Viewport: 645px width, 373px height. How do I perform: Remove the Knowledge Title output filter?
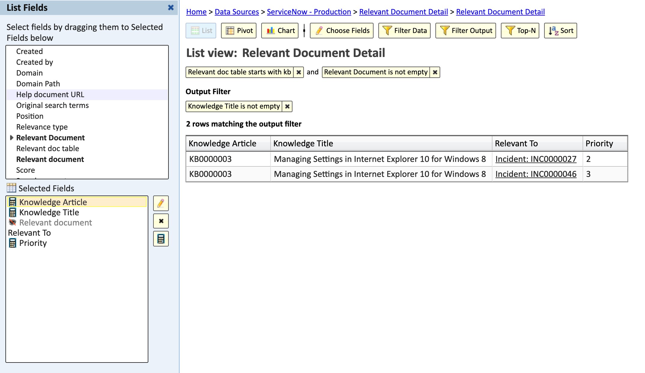[x=287, y=106]
